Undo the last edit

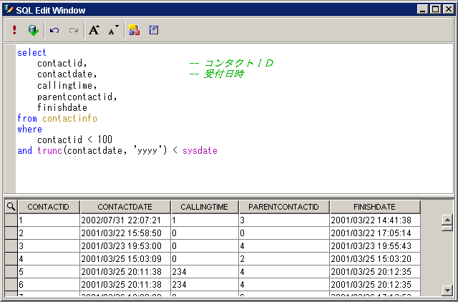coord(54,30)
